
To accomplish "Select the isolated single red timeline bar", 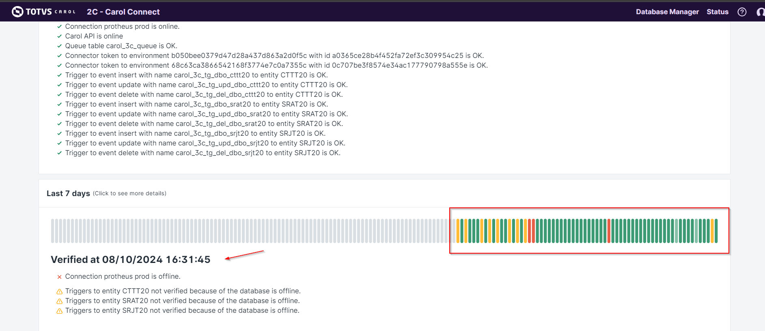I will point(609,231).
